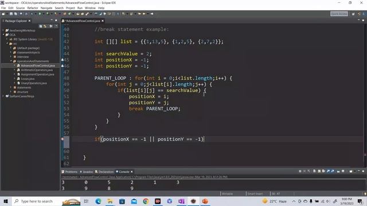The height and width of the screenshot is (206, 367).
Task: Open the Refactor menu
Action: coord(33,8)
